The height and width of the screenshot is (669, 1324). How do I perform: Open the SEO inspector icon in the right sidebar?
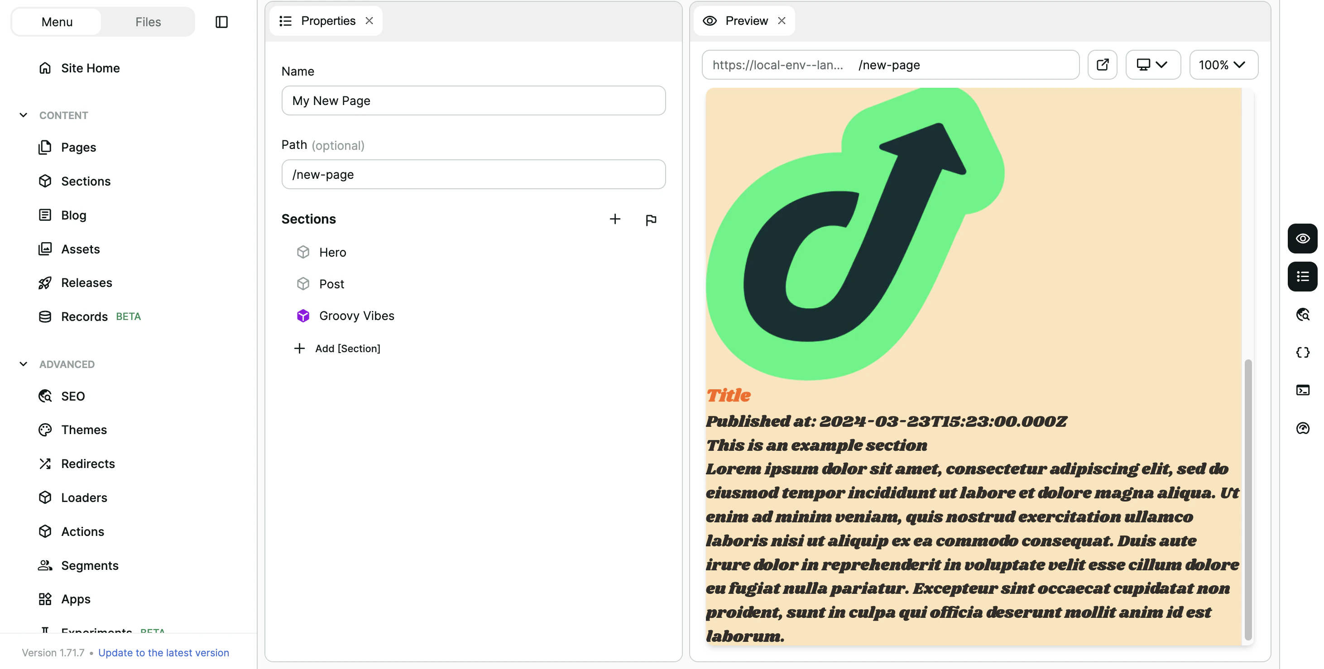coord(1302,315)
